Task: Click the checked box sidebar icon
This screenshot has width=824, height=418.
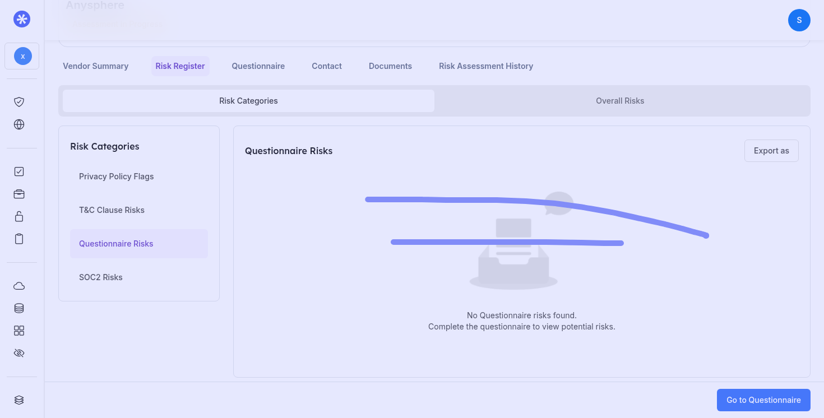Action: click(x=19, y=172)
